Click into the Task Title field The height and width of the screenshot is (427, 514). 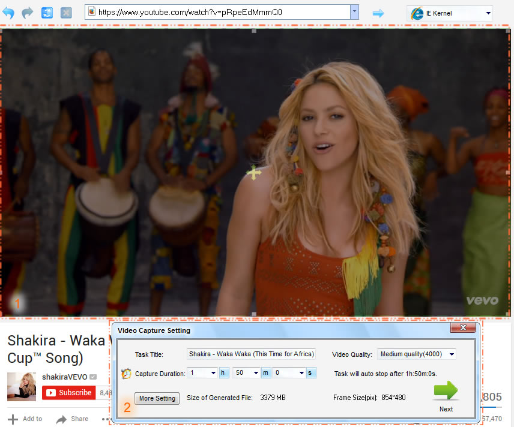click(251, 354)
